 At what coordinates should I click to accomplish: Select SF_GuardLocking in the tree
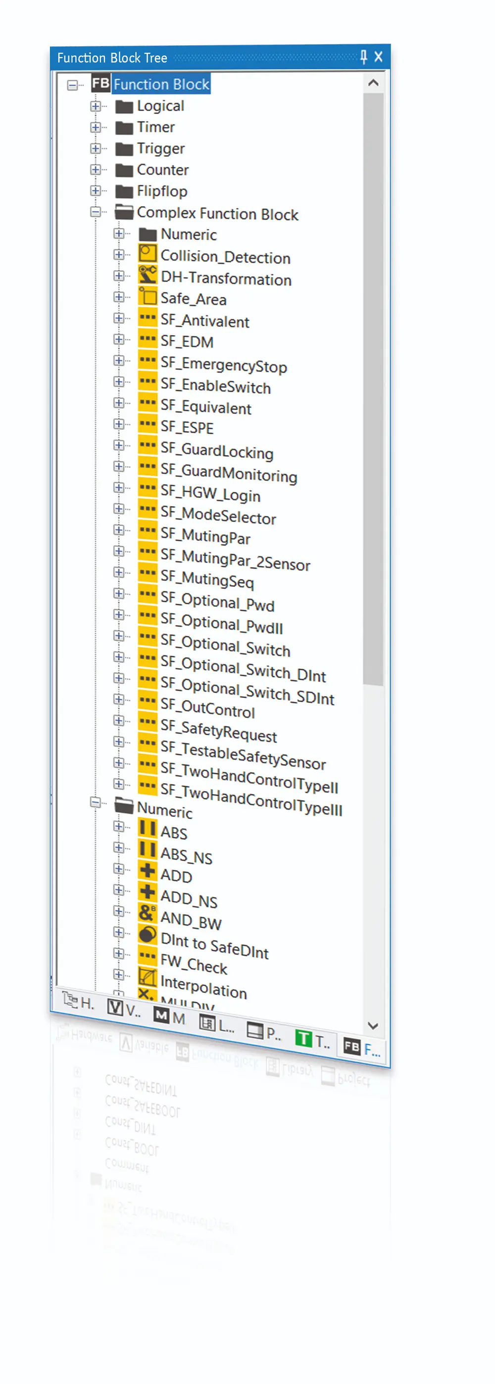coord(217,451)
